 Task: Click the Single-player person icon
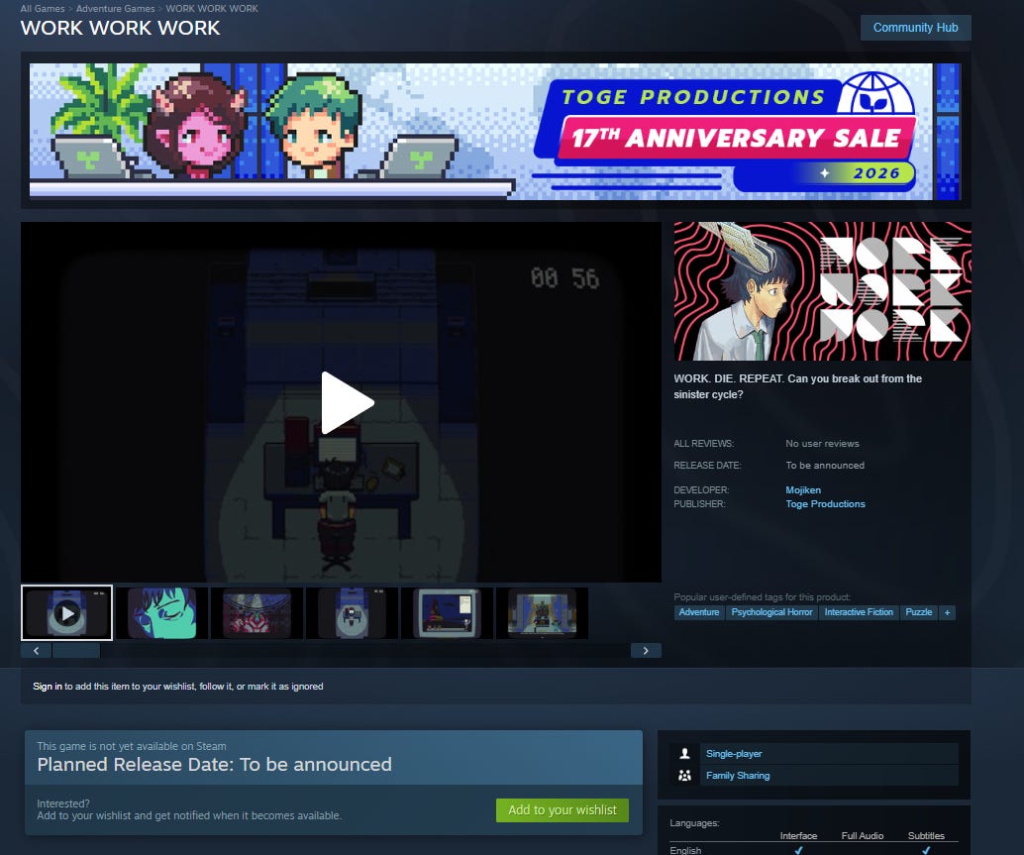coord(684,753)
